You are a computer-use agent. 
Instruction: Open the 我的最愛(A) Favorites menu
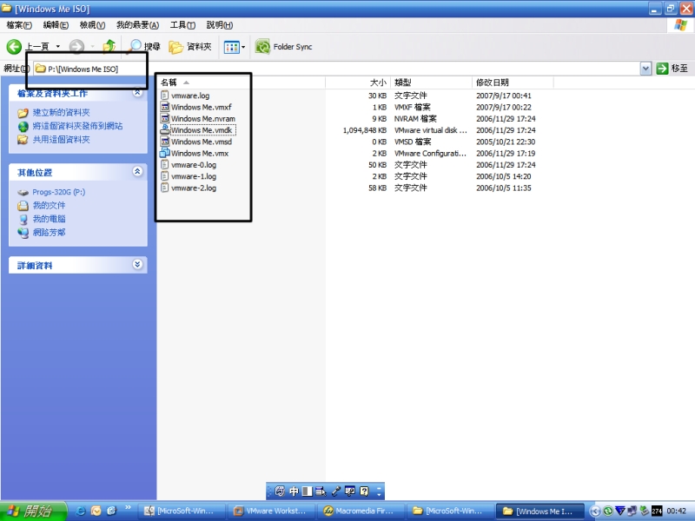click(x=137, y=25)
